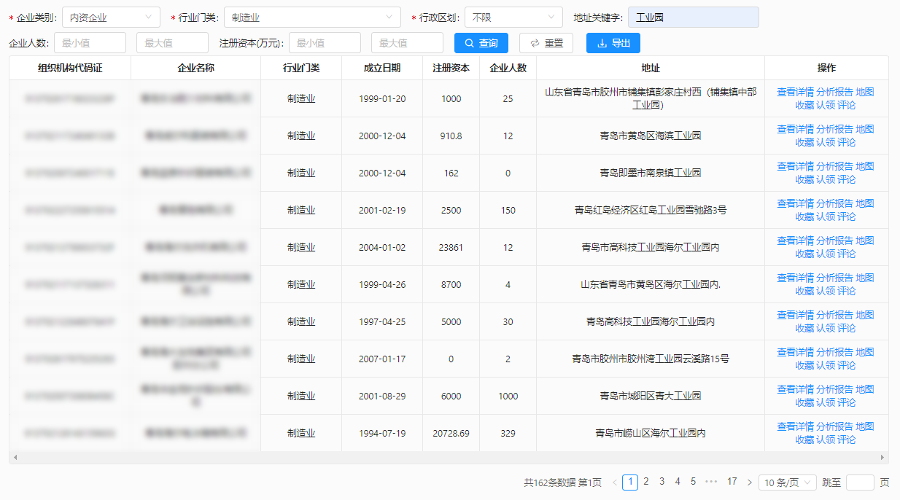The width and height of the screenshot is (900, 500).
Task: Click the pagination ellipsis to jump pages
Action: pyautogui.click(x=712, y=482)
